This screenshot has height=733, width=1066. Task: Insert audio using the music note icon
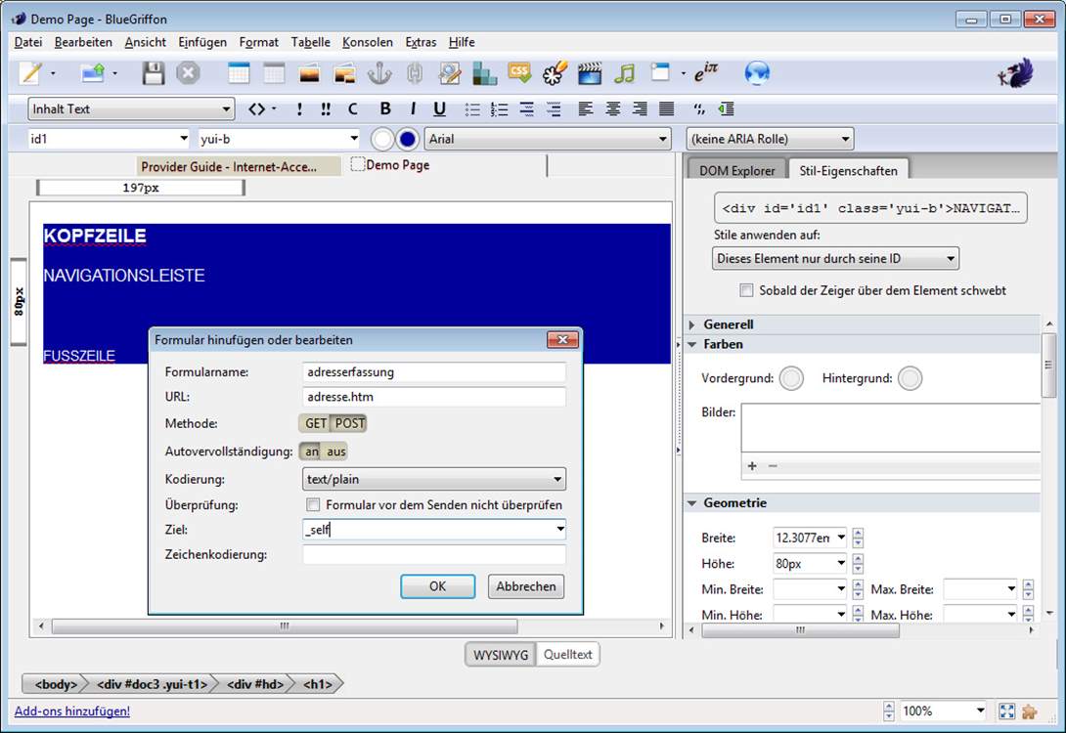pyautogui.click(x=624, y=73)
